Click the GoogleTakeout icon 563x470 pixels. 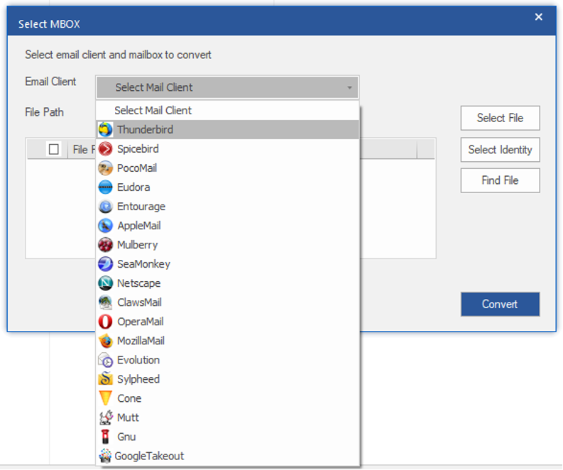click(105, 456)
